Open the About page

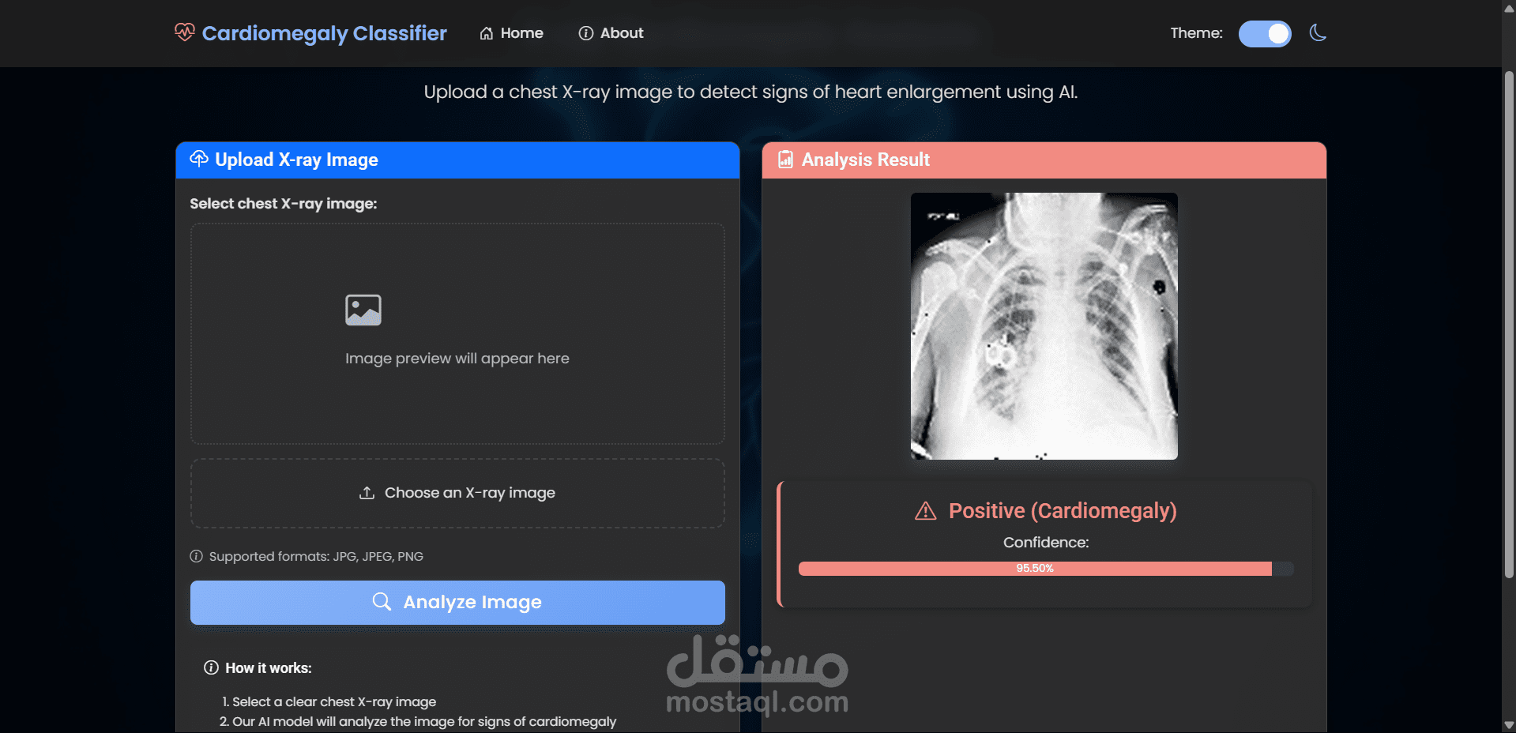coord(611,33)
